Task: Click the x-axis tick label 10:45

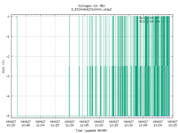Action: [26, 125]
